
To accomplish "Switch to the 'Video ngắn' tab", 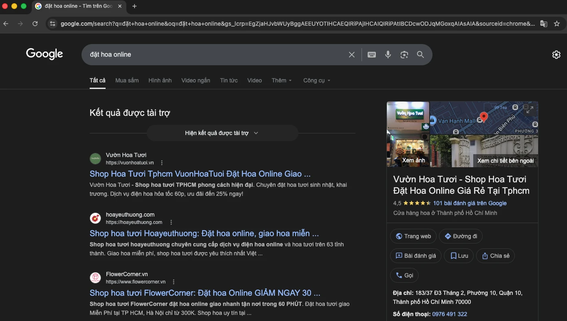I will 196,80.
